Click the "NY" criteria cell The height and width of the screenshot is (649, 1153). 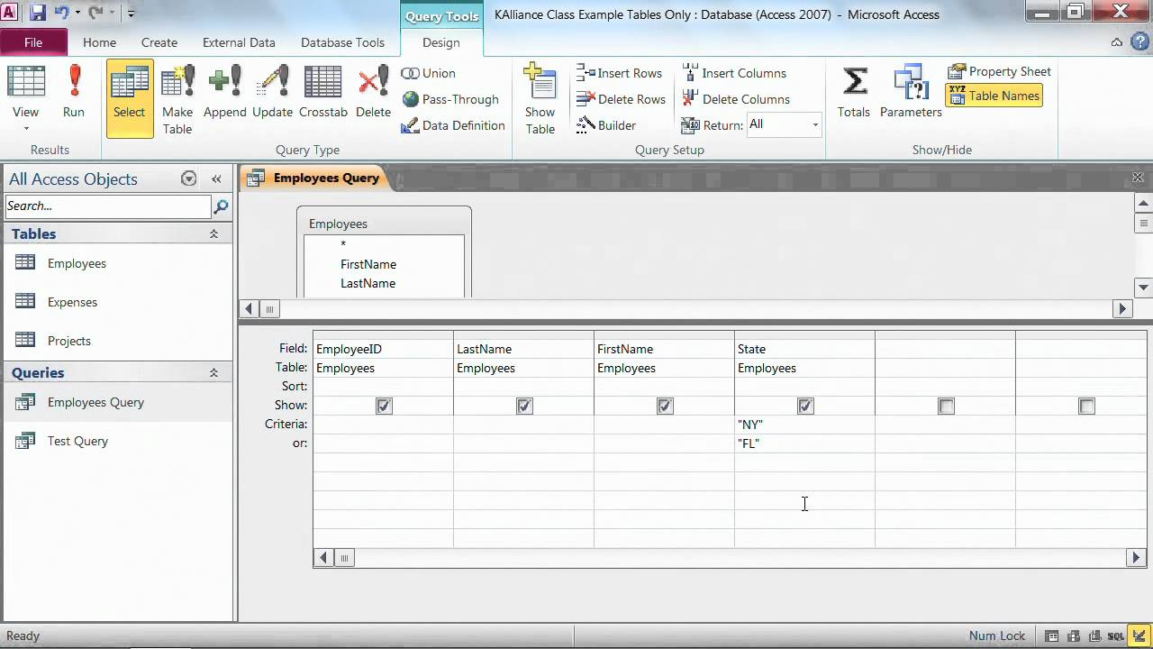(804, 425)
